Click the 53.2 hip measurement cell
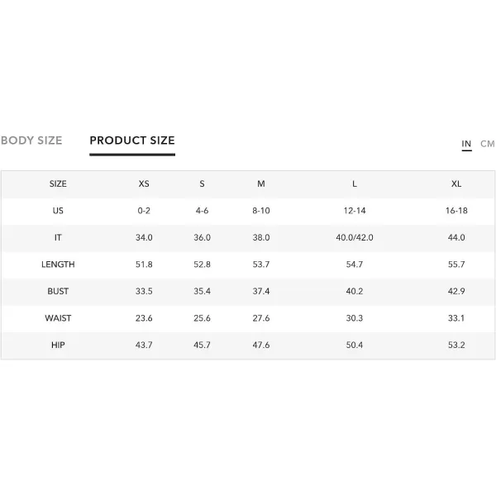496x496 pixels. [x=456, y=345]
